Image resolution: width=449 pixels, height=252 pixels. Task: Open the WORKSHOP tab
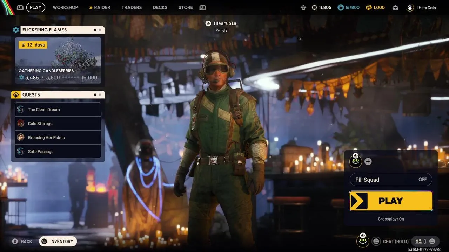pos(65,7)
